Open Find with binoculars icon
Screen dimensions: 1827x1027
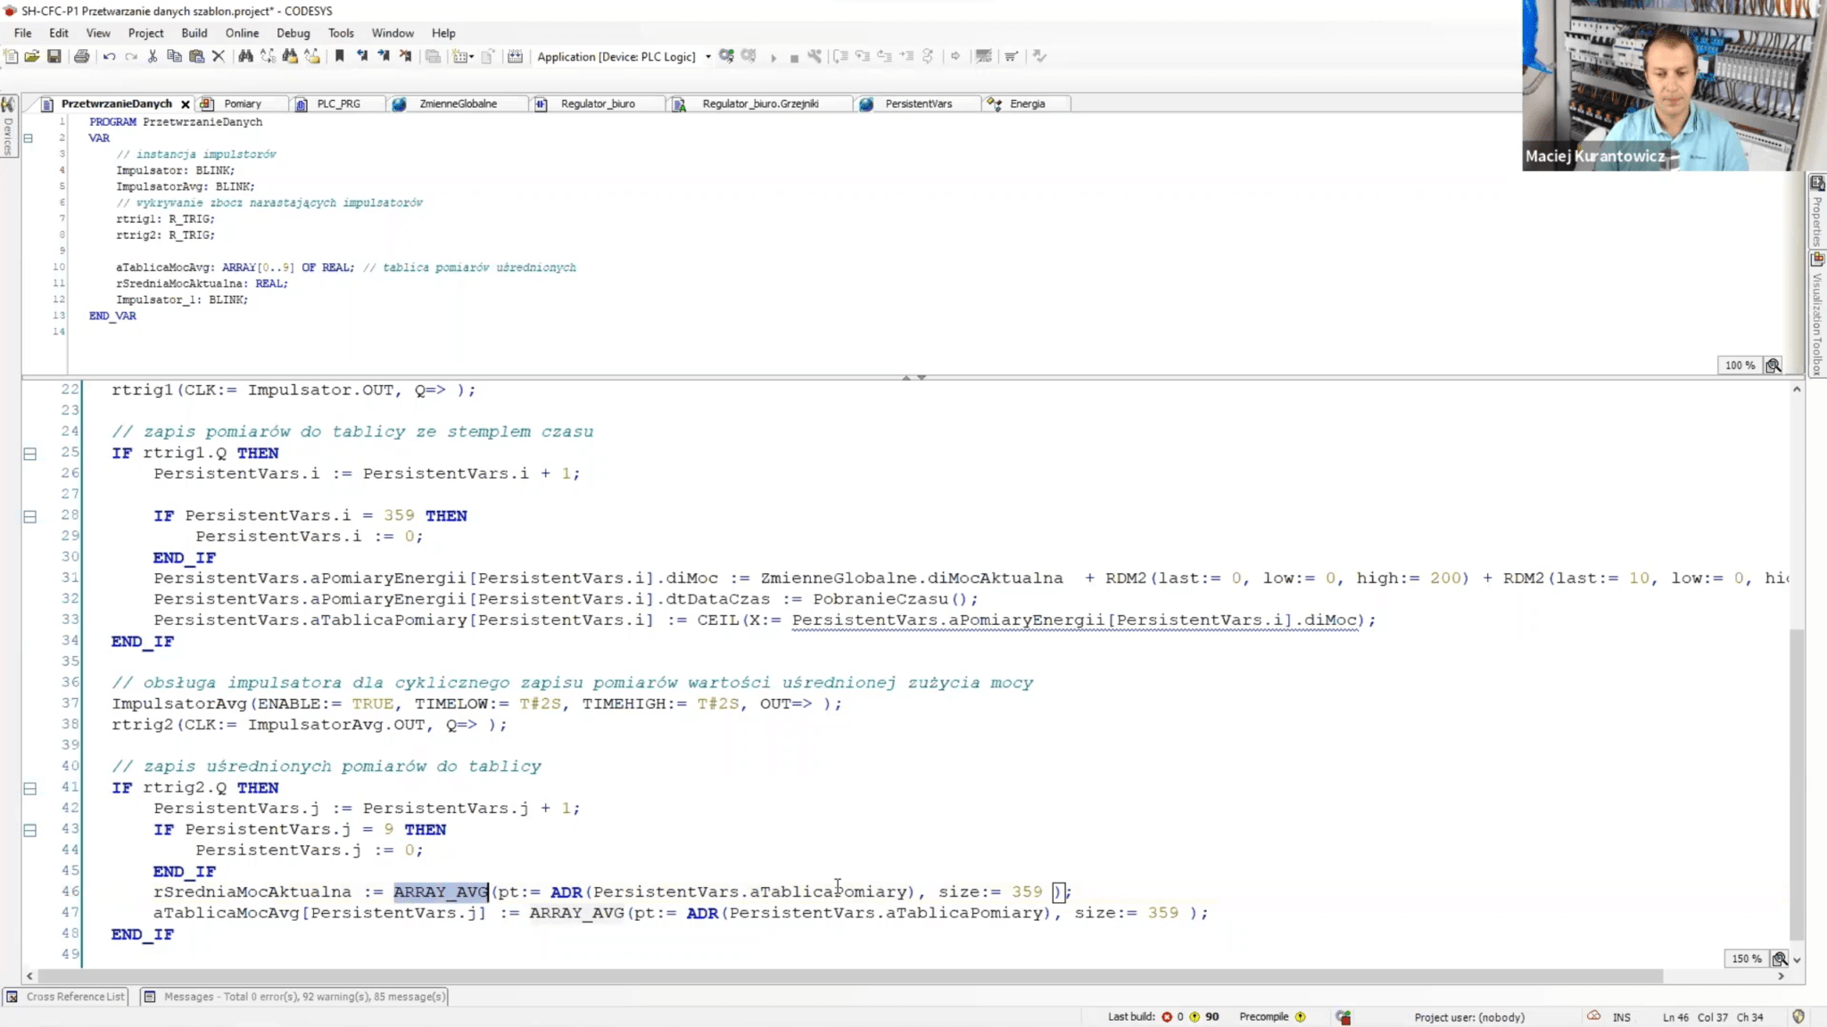pos(245,56)
